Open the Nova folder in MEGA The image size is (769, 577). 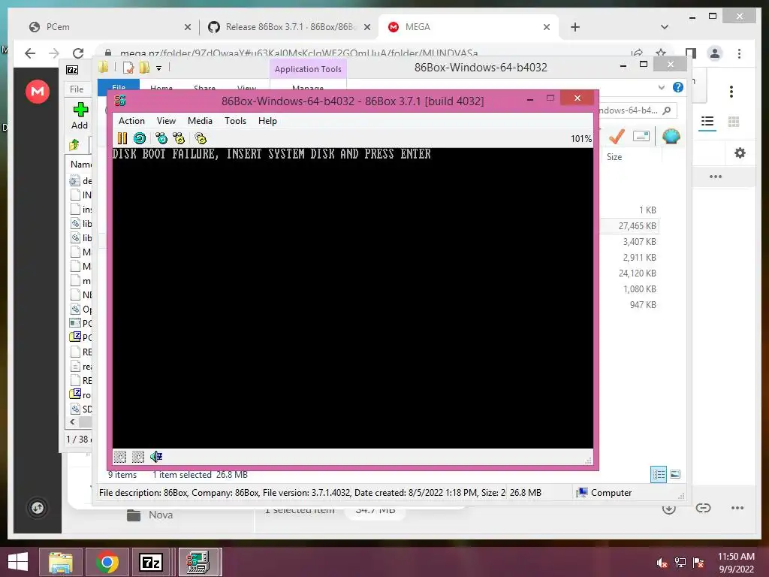[x=150, y=515]
